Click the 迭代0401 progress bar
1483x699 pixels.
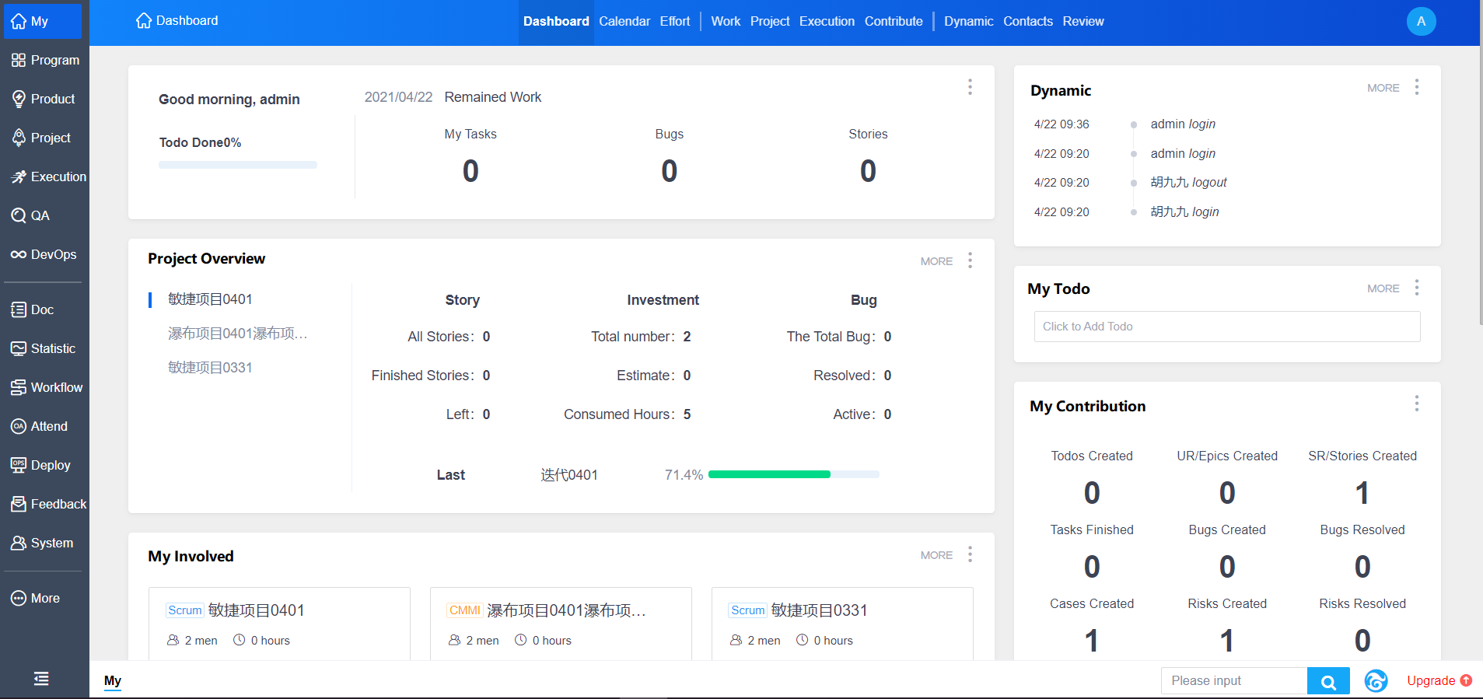point(793,474)
